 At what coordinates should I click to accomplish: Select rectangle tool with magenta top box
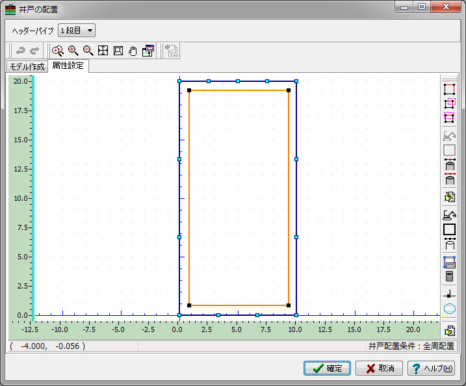click(449, 118)
